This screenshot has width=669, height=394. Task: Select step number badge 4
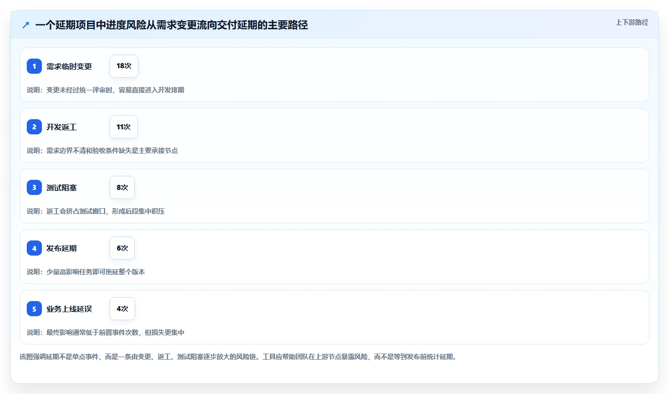coord(34,248)
